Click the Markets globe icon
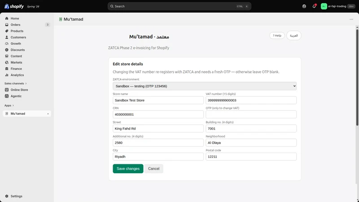This screenshot has width=359, height=202. (x=7, y=62)
